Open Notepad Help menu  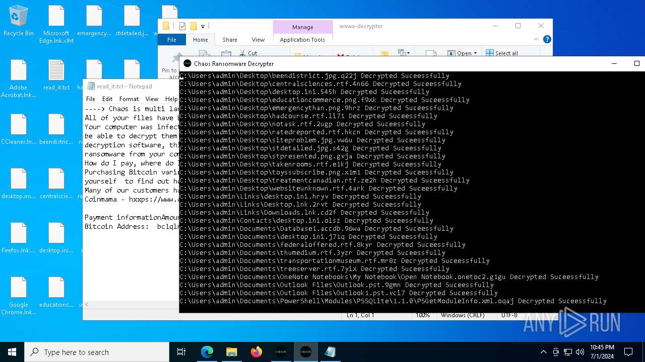[x=171, y=99]
